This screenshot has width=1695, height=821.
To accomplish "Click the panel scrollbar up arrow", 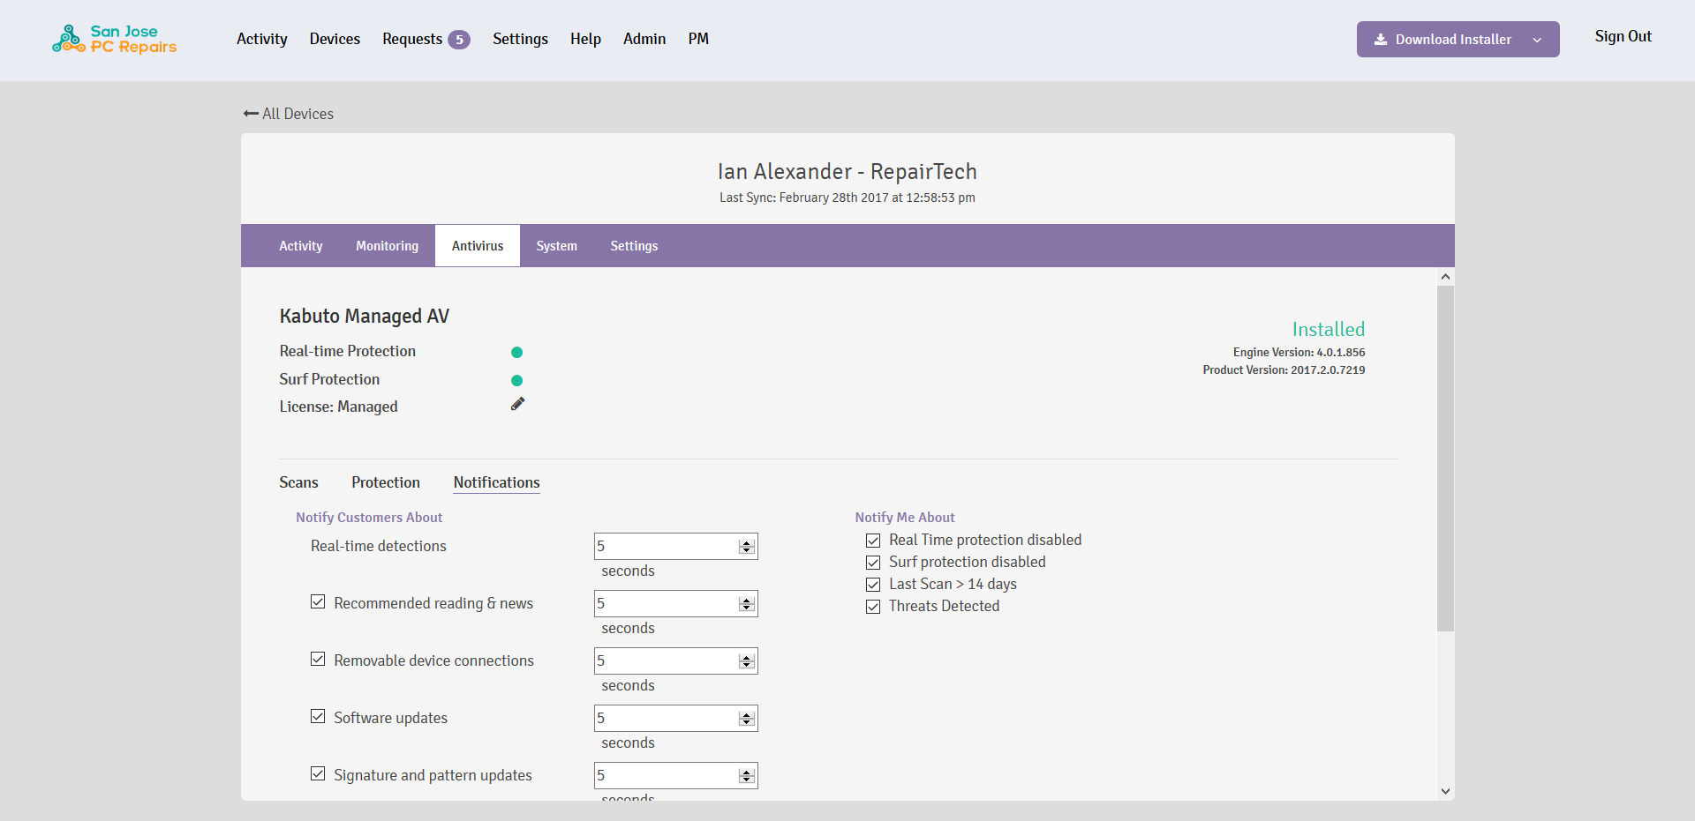I will click(1445, 277).
